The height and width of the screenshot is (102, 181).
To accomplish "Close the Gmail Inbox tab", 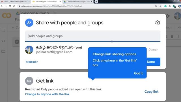I will (29, 2).
